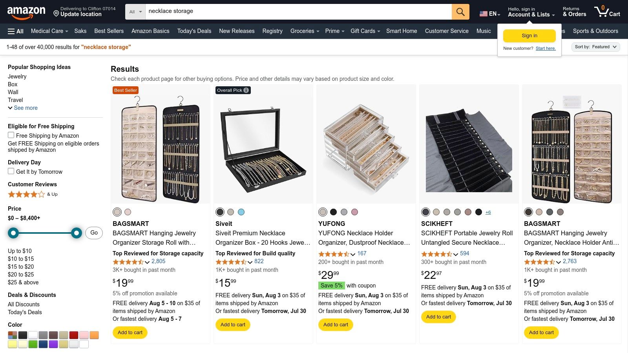Open the Sort by Featured dropdown
The image size is (628, 353).
[x=595, y=47]
